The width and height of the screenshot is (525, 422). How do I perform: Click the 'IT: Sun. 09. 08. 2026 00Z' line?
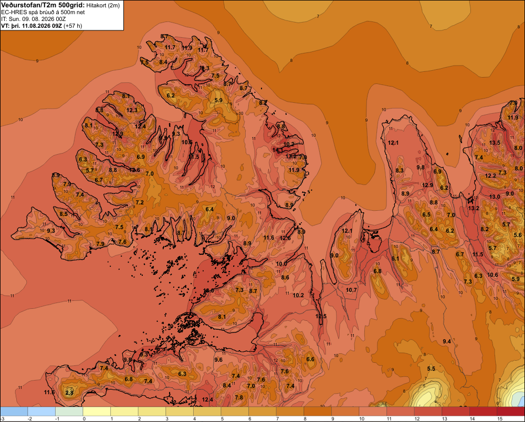pos(34,19)
